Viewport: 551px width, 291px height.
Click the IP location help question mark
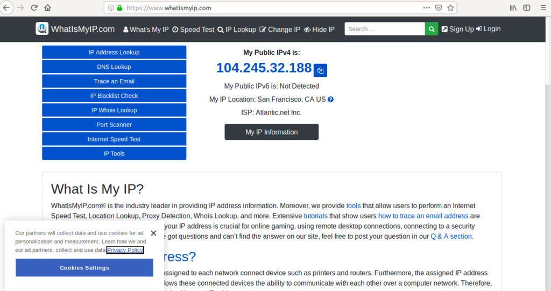(x=331, y=100)
